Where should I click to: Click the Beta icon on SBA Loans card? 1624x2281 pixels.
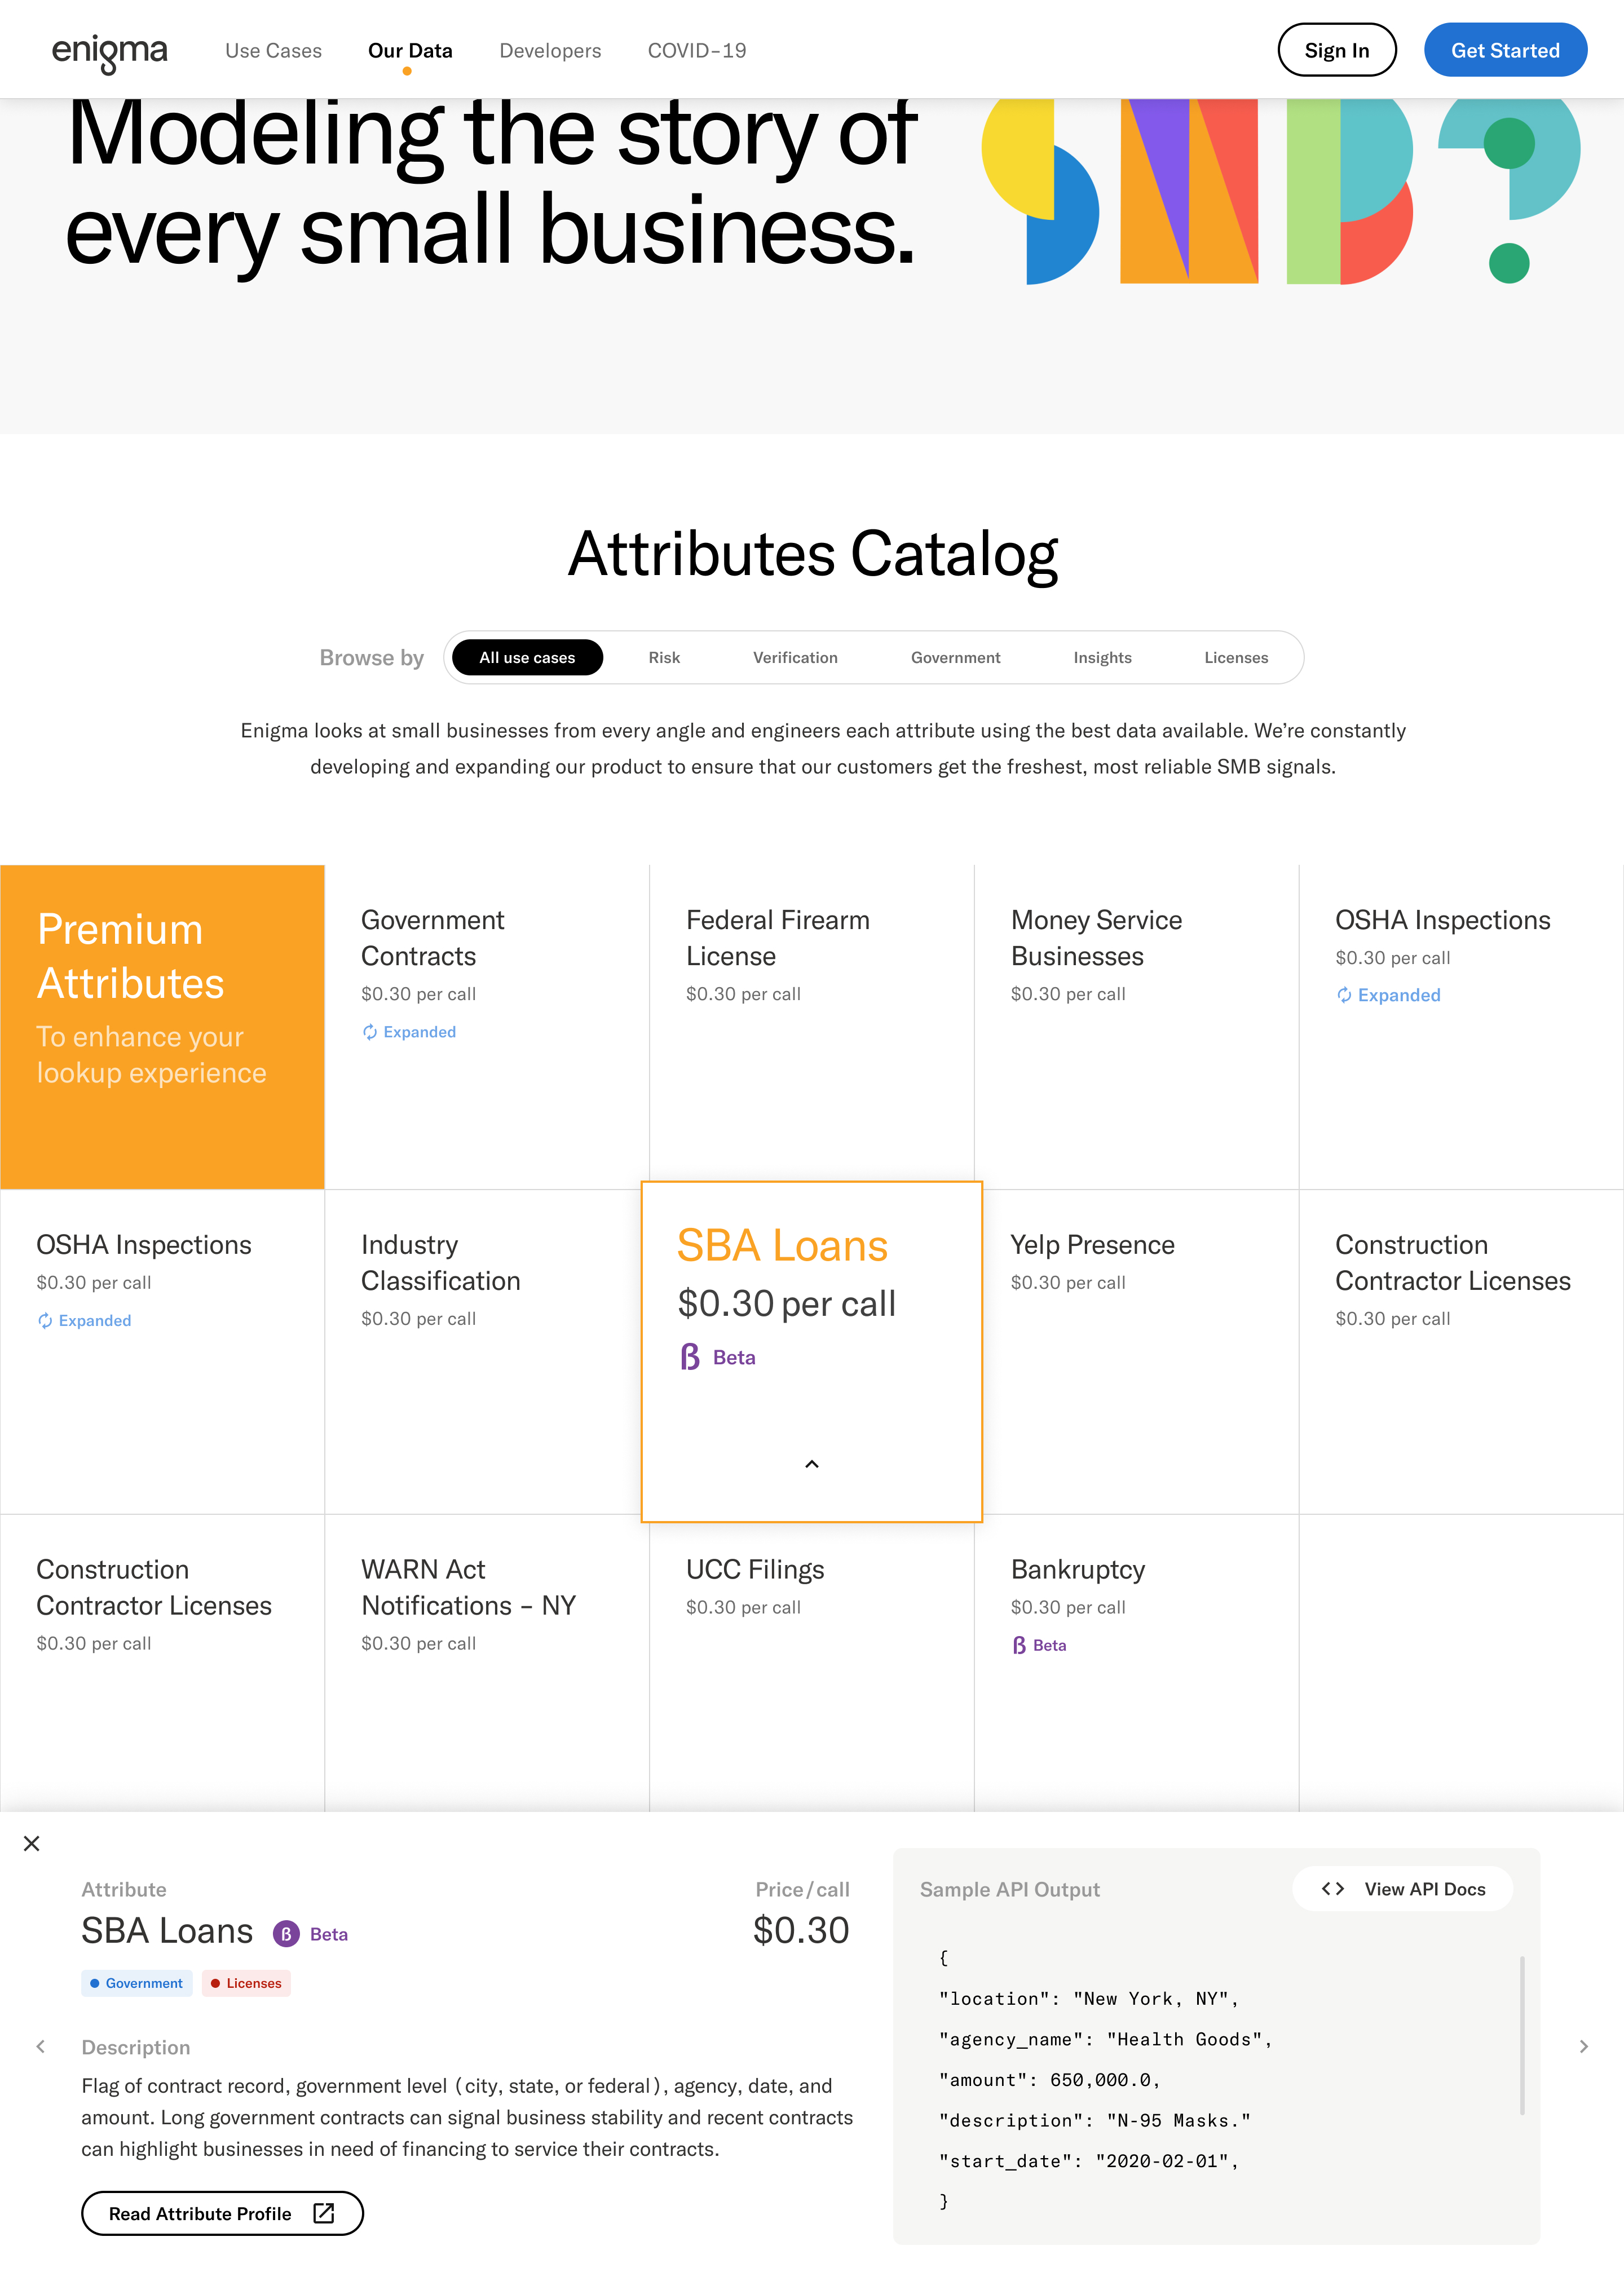pyautogui.click(x=690, y=1358)
